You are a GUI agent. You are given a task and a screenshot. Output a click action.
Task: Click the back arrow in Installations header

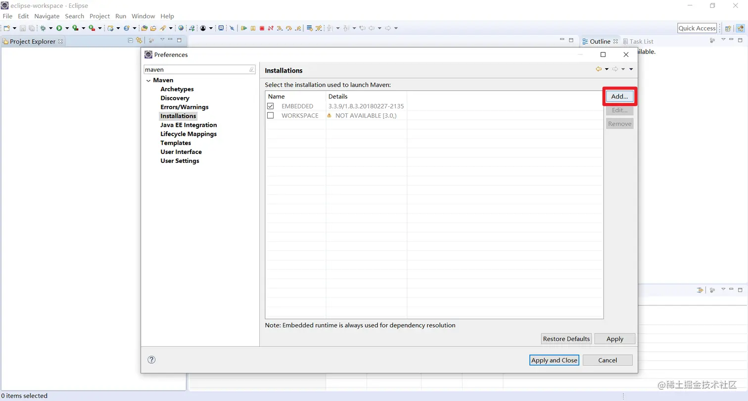[599, 69]
